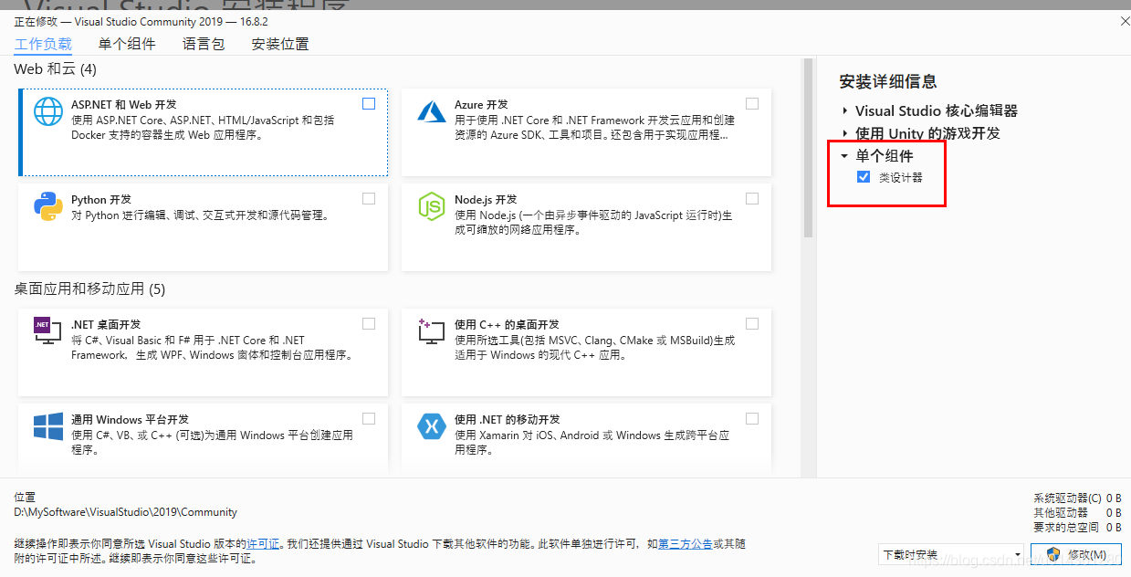Enable the Python 开发 workload checkbox
This screenshot has width=1131, height=577.
pyautogui.click(x=369, y=198)
